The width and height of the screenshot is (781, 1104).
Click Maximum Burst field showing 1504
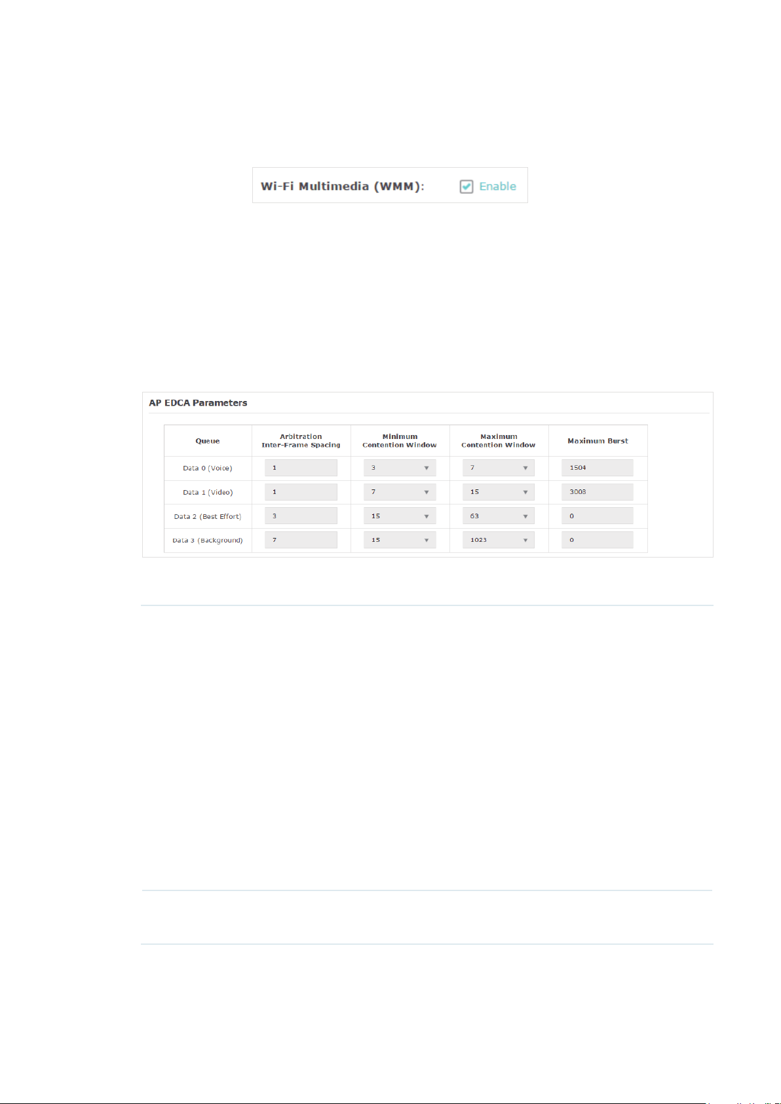pyautogui.click(x=598, y=468)
